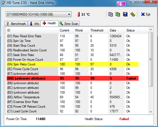Switch to the Info tab
This screenshot has height=127, width=158.
(x=34, y=24)
